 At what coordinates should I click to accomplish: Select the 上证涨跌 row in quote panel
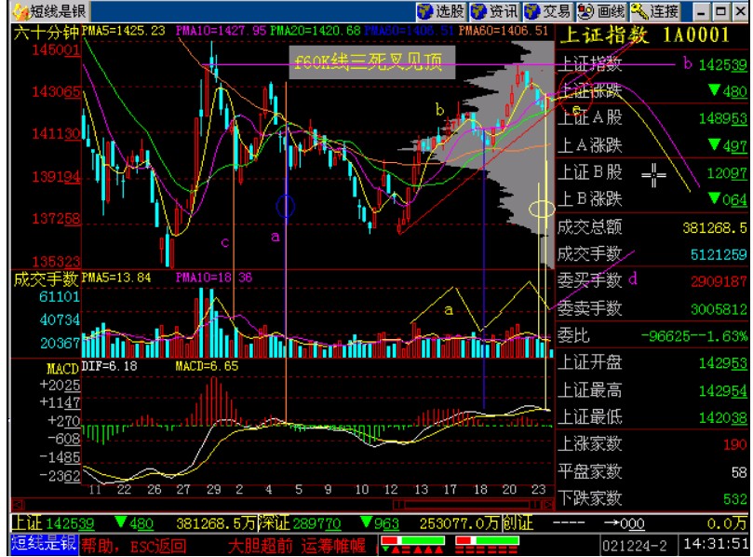pyautogui.click(x=652, y=90)
